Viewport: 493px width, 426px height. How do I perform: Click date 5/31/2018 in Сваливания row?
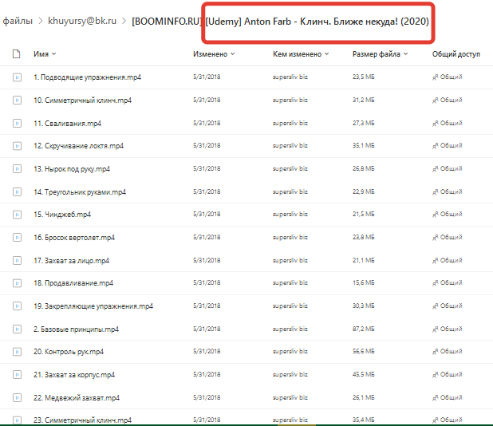click(207, 123)
